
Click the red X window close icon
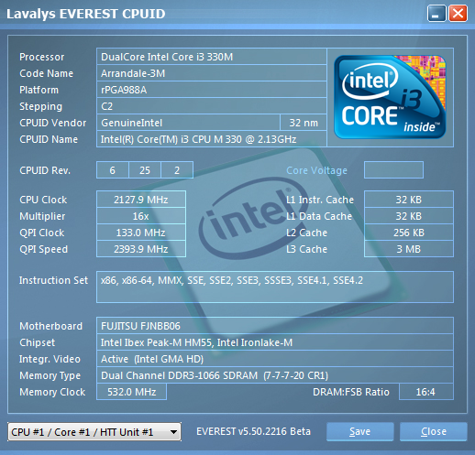pos(458,14)
